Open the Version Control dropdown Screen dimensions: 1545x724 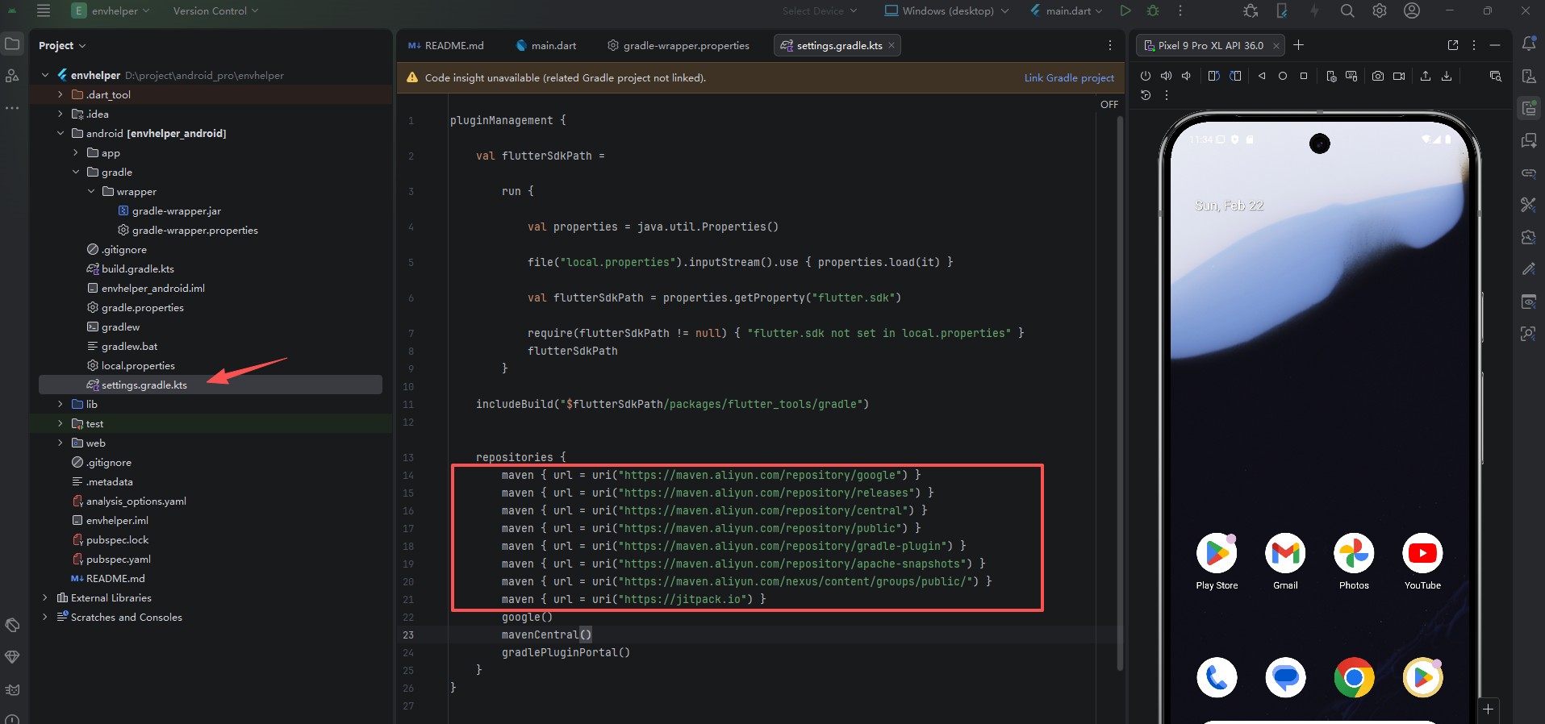[x=215, y=10]
